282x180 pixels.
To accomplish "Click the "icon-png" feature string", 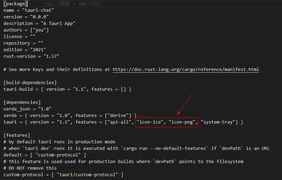I will click(182, 122).
